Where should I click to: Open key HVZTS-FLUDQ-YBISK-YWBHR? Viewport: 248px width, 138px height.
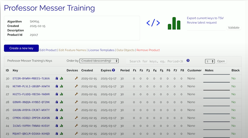[31, 94]
